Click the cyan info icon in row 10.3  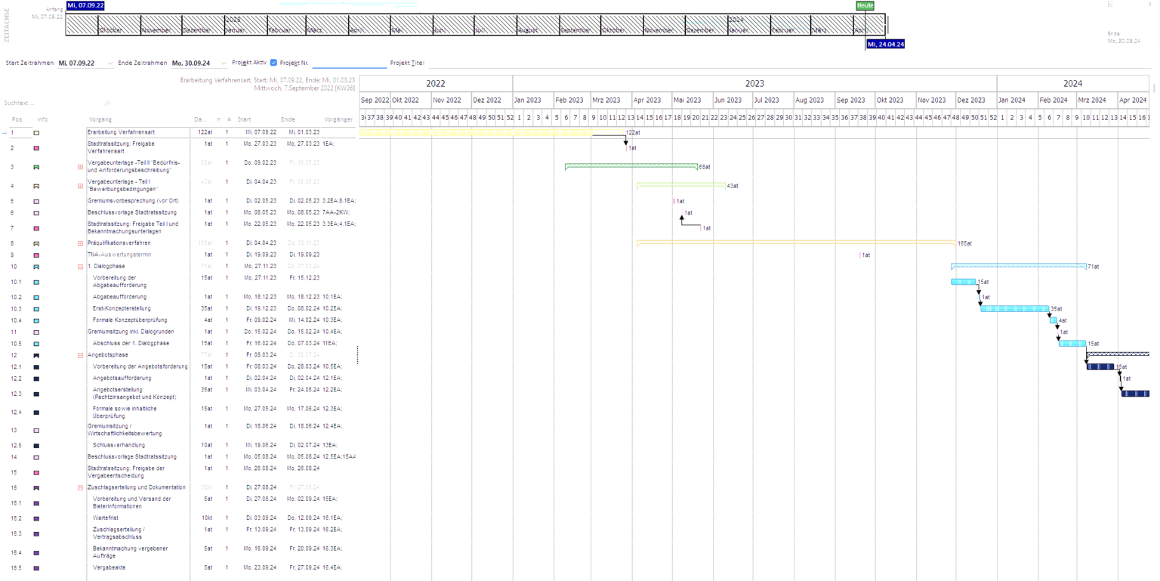click(x=36, y=309)
